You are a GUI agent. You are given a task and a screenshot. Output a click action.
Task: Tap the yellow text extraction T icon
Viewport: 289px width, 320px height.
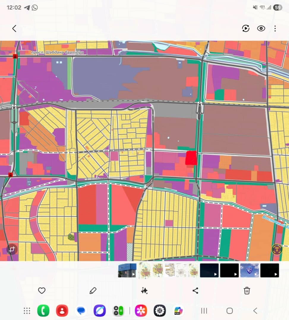coord(277,249)
